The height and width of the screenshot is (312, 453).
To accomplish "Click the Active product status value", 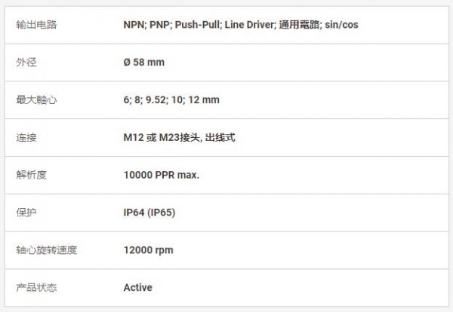I will tap(137, 287).
